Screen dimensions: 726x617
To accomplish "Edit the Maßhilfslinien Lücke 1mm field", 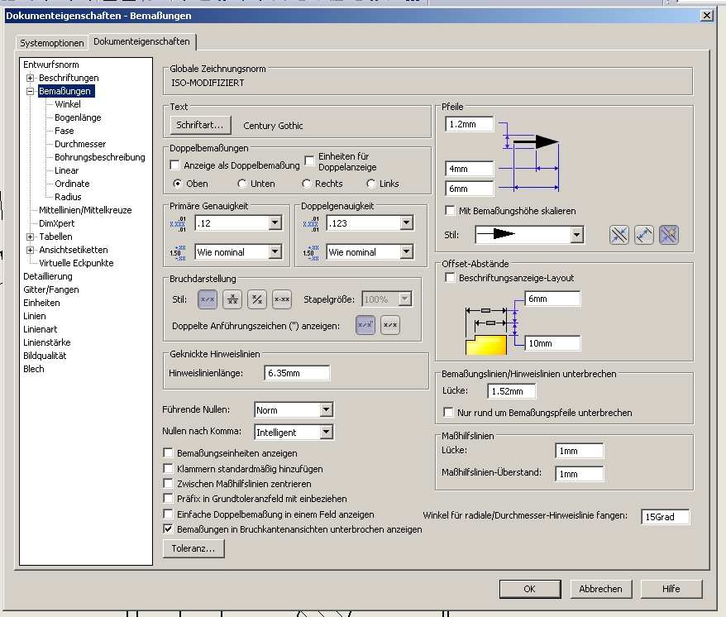I will pyautogui.click(x=579, y=450).
